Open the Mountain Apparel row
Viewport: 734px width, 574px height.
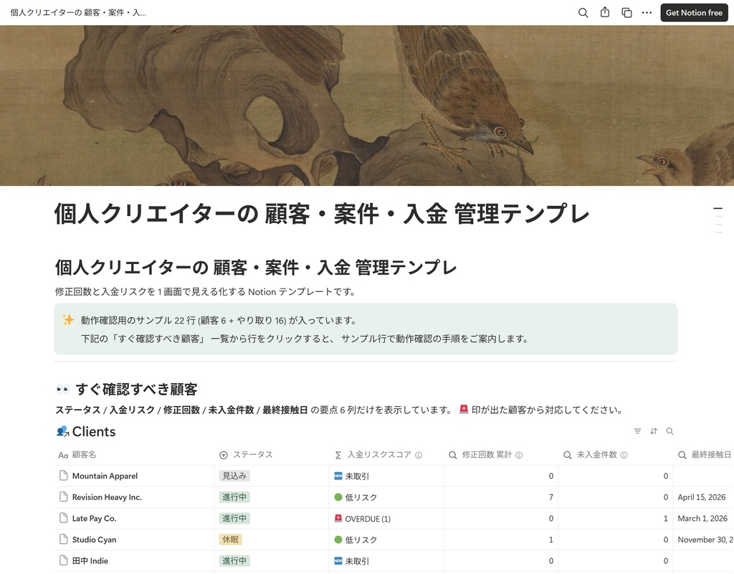click(105, 476)
